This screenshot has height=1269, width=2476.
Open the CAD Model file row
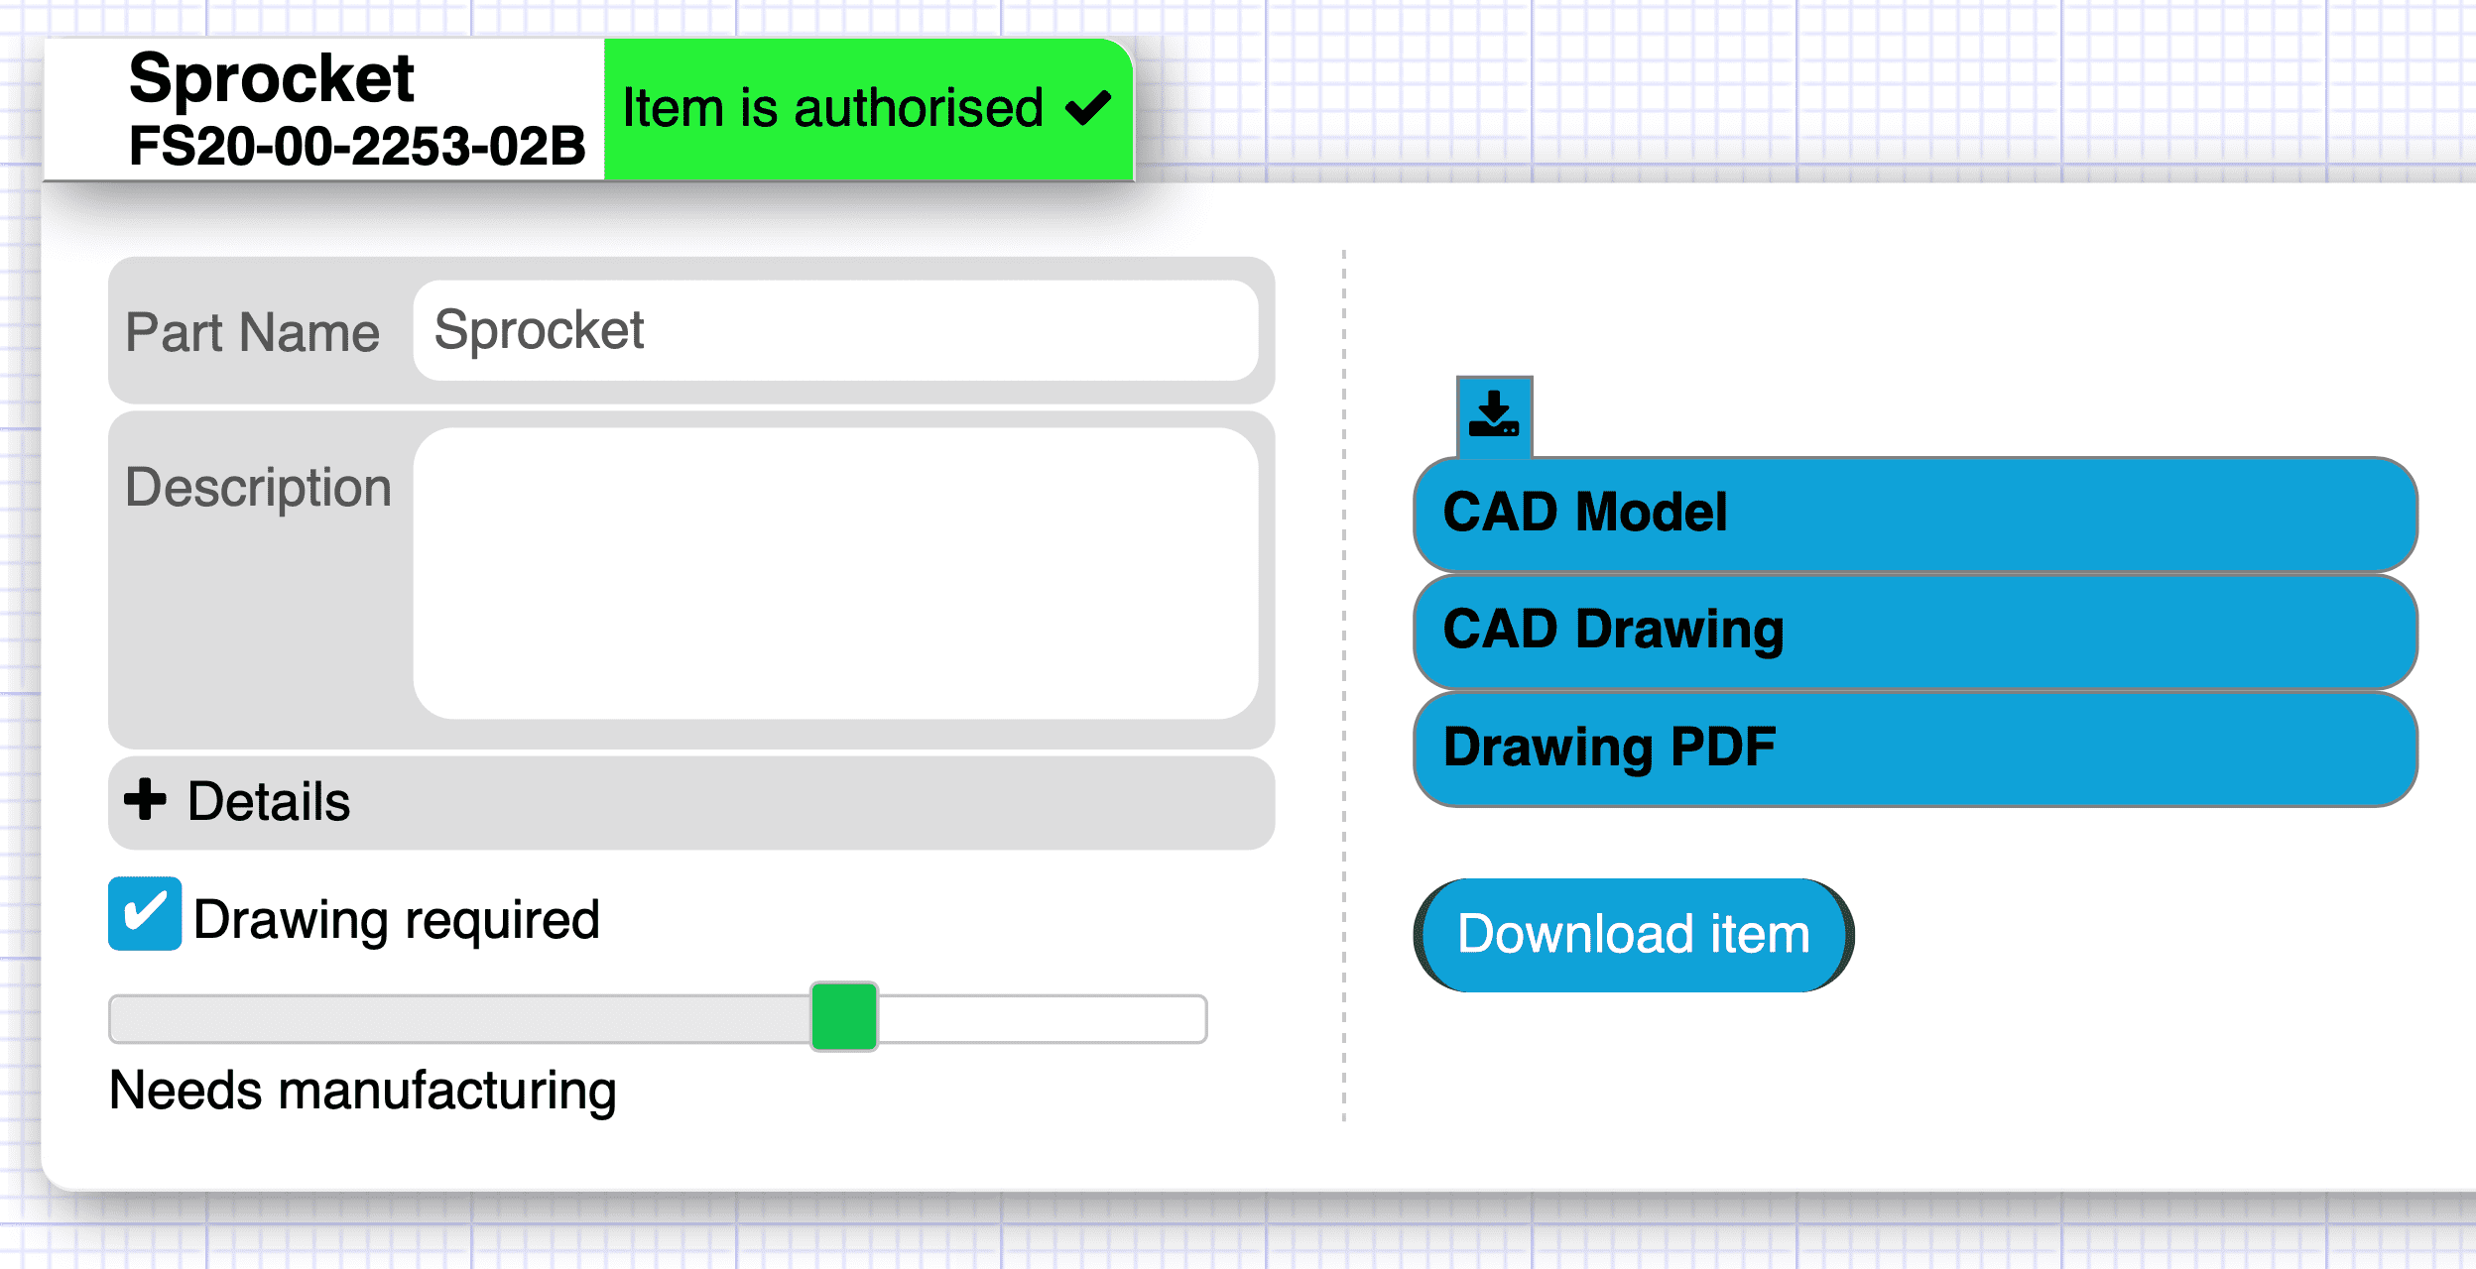(x=1916, y=515)
